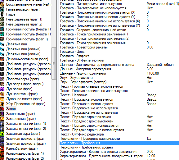Image resolution: width=179 pixels, height=160 pixels.
Task: Click the Духовное пламя (враг) icon
Action: pyautogui.click(x=2, y=99)
